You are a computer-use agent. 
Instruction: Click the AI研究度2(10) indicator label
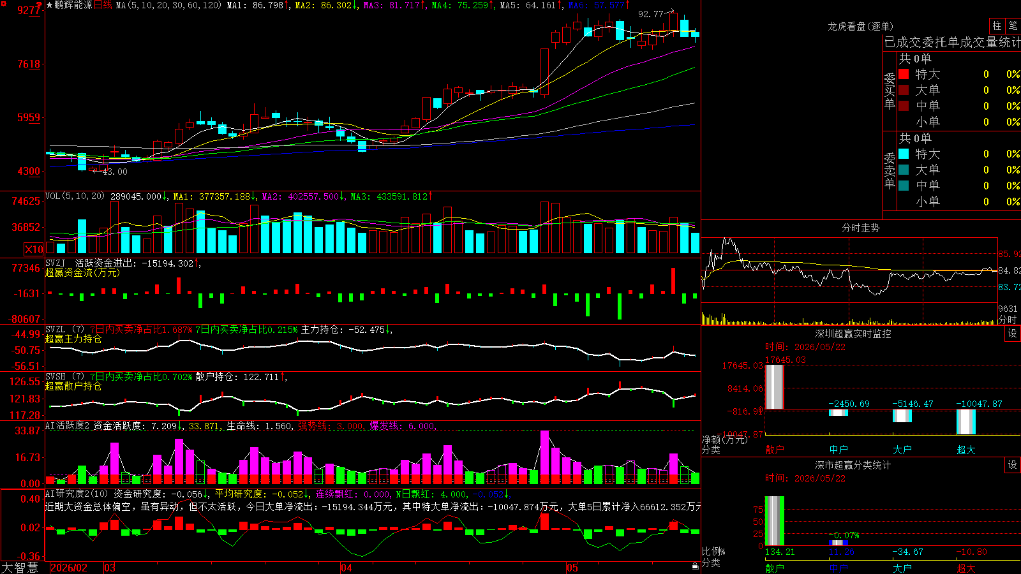click(x=77, y=494)
